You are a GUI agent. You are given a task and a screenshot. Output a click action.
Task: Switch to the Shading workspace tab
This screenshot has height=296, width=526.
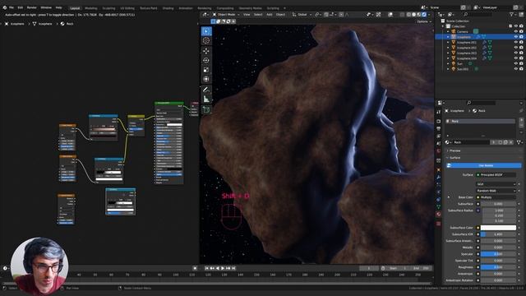click(168, 8)
